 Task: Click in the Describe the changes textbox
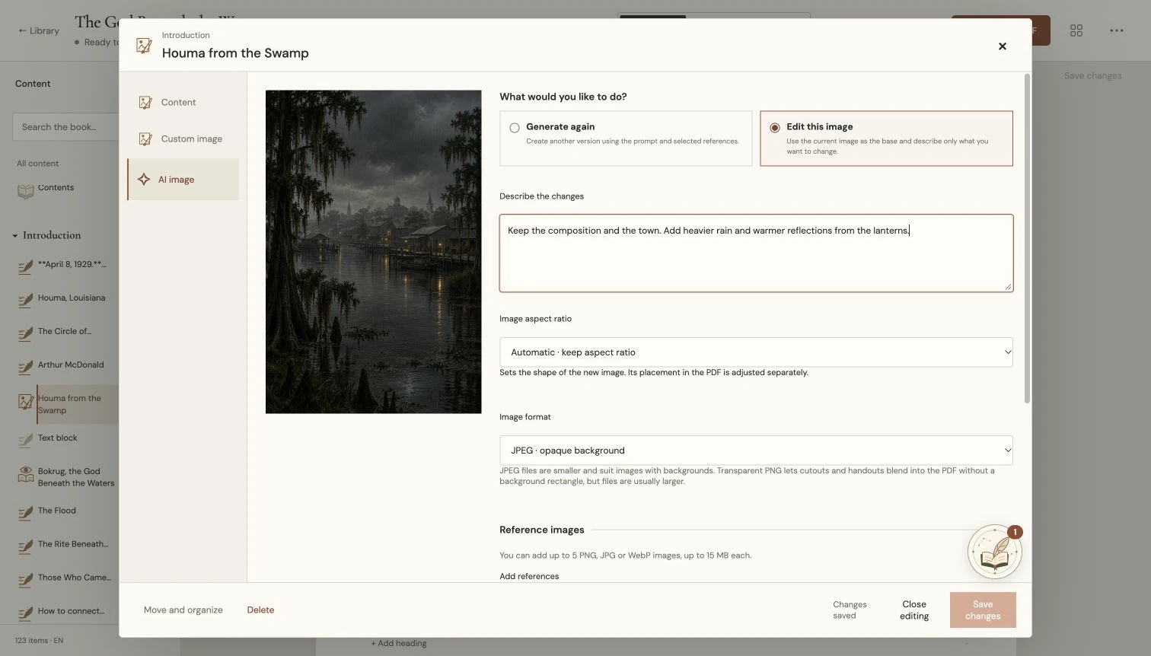756,253
